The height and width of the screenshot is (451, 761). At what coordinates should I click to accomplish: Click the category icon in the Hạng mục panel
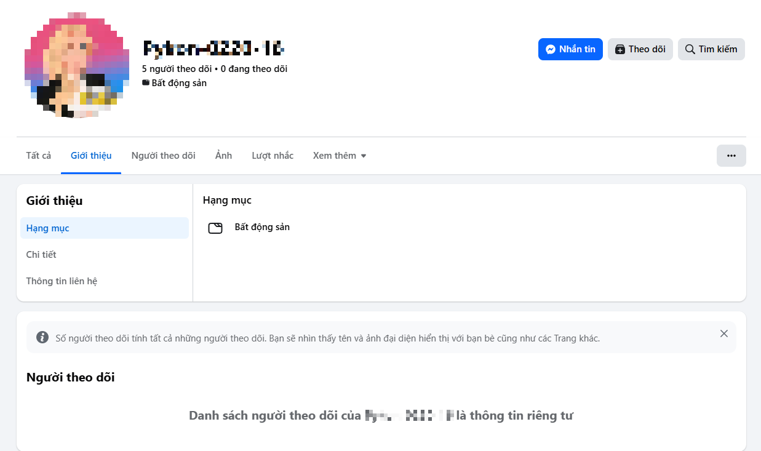[215, 228]
